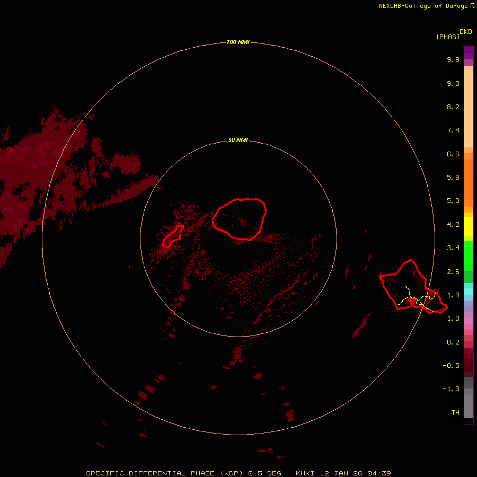Viewport: 477px width, 477px height.
Task: Click the cyan segment of color bar
Action: click(x=468, y=291)
